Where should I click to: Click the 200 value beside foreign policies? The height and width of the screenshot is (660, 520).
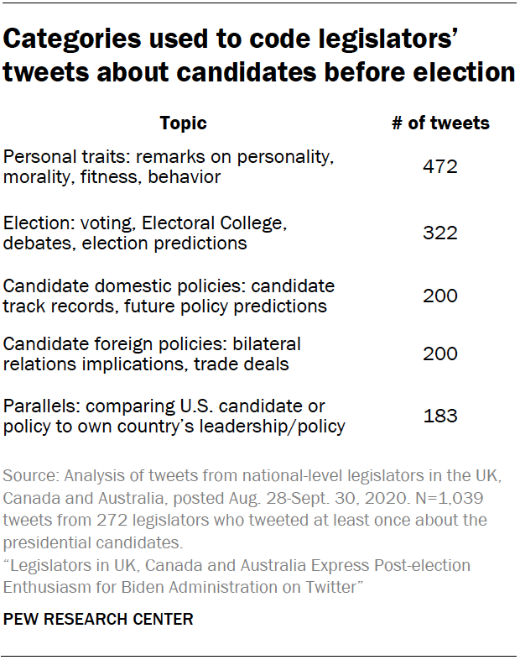click(440, 354)
